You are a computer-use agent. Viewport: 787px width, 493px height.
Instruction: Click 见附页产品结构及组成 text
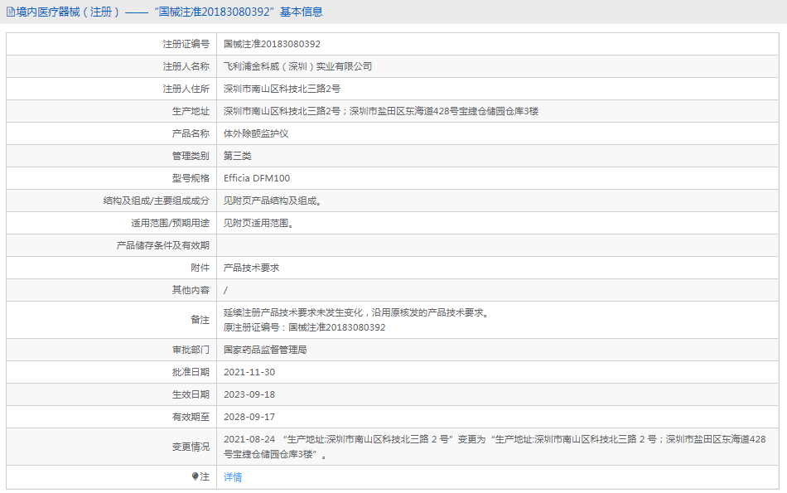point(273,201)
